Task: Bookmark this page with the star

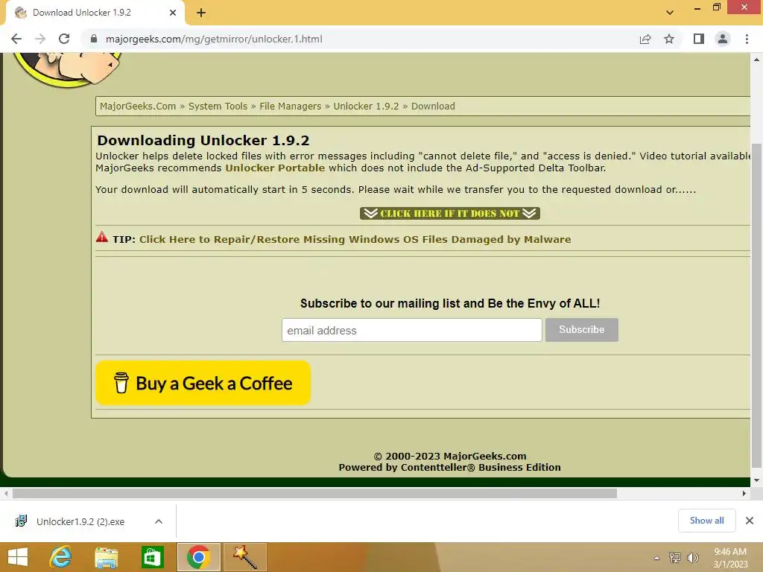Action: click(x=669, y=39)
